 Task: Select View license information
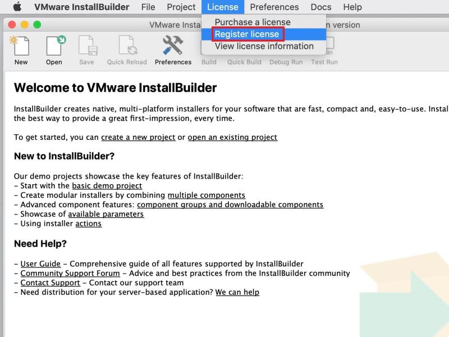coord(264,47)
